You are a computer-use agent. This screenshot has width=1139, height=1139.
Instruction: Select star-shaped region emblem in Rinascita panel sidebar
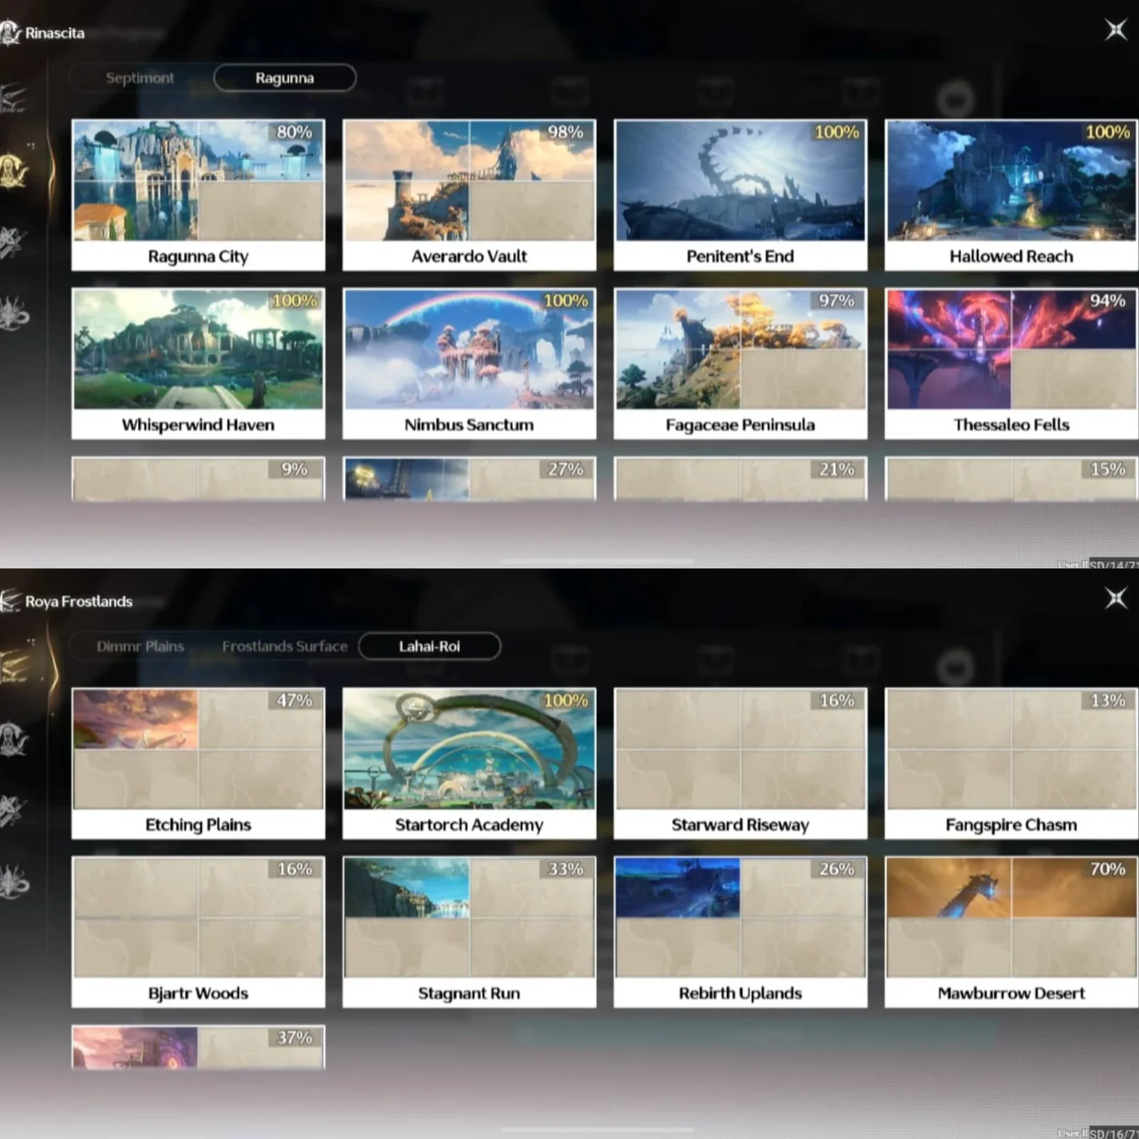(13, 242)
